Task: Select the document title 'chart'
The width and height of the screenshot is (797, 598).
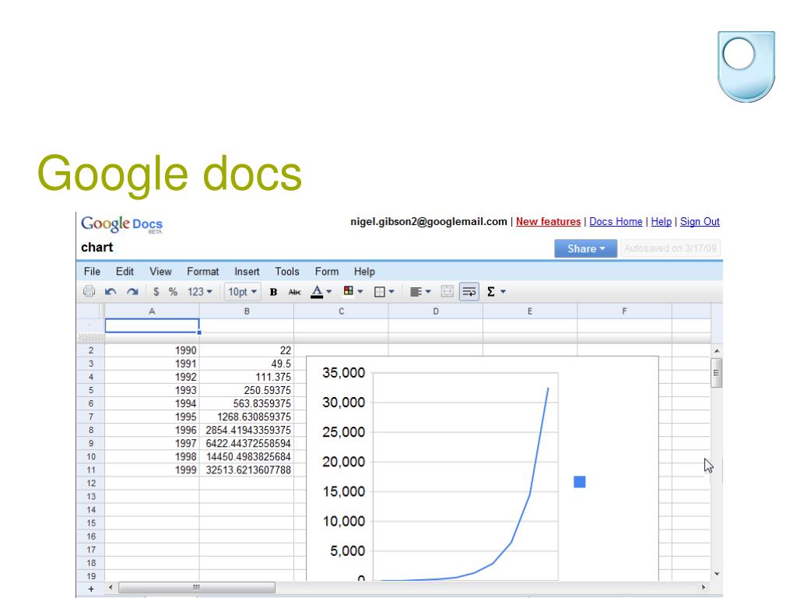Action: (x=97, y=247)
